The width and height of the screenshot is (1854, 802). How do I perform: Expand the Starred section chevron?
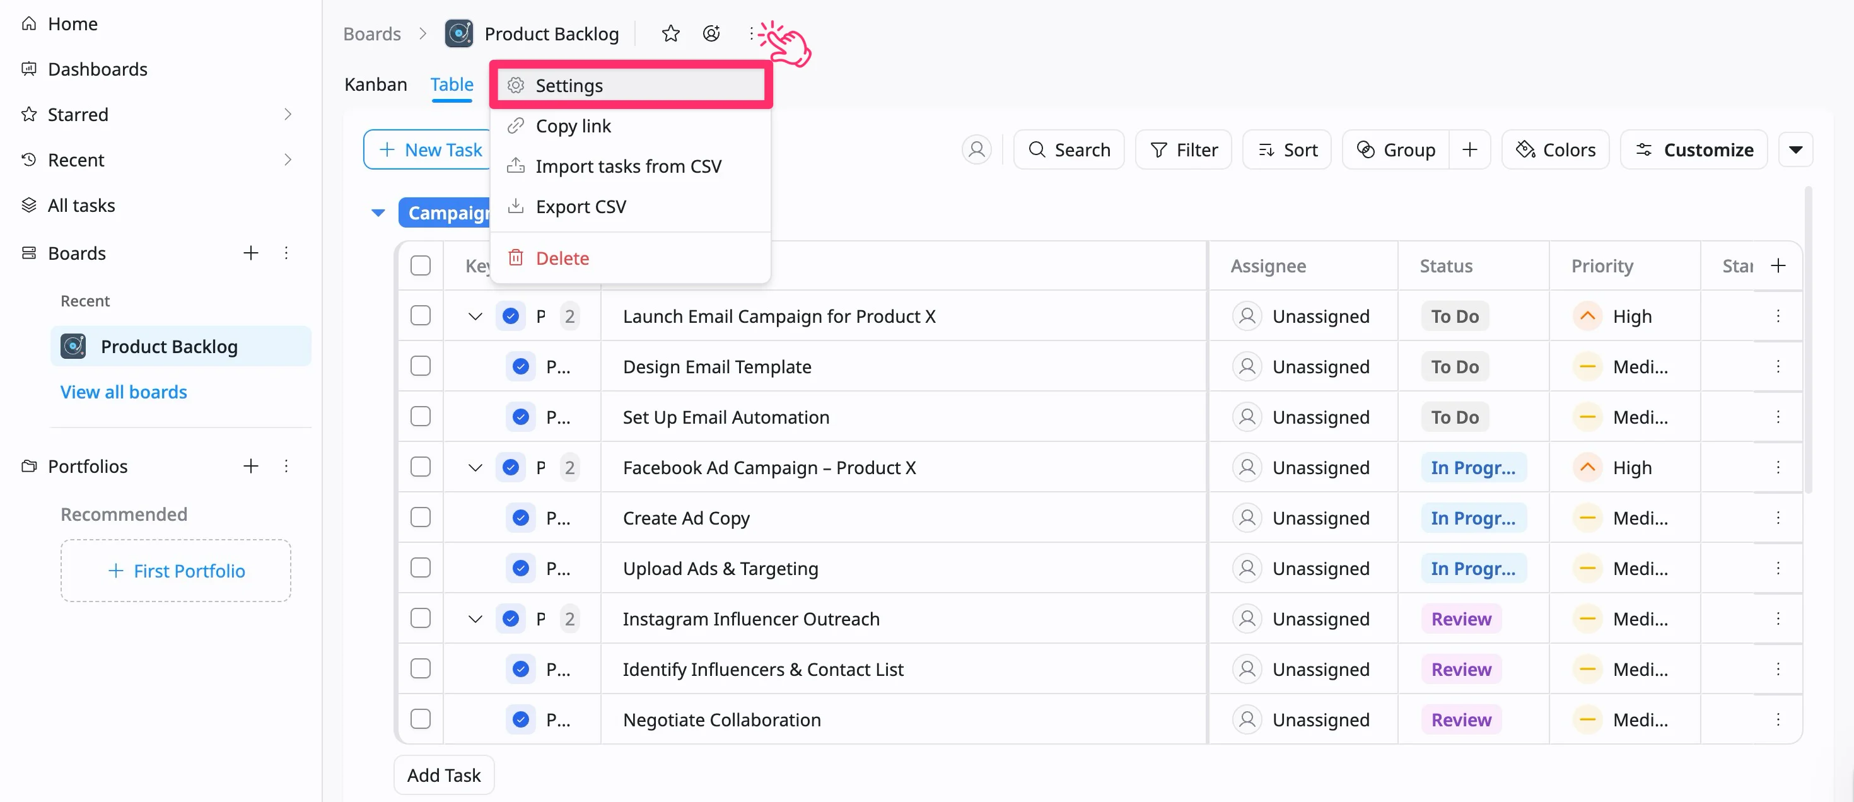(x=288, y=114)
